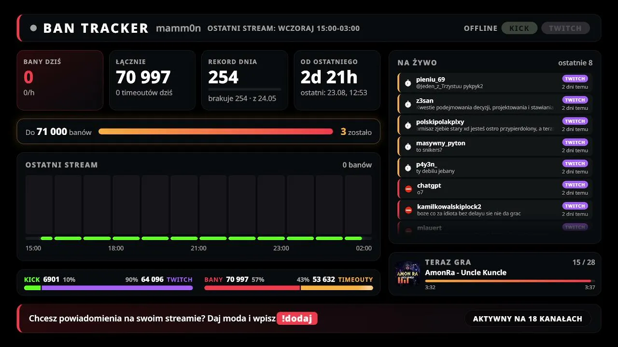618x347 pixels.
Task: Open the REKORD DNIA stat card
Action: 244,80
